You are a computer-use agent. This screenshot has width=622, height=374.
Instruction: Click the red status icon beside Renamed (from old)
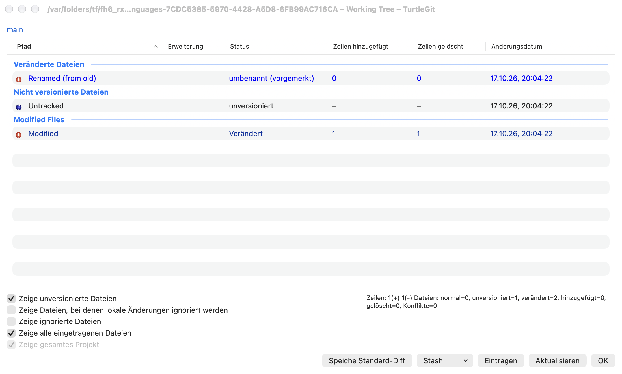click(x=19, y=79)
